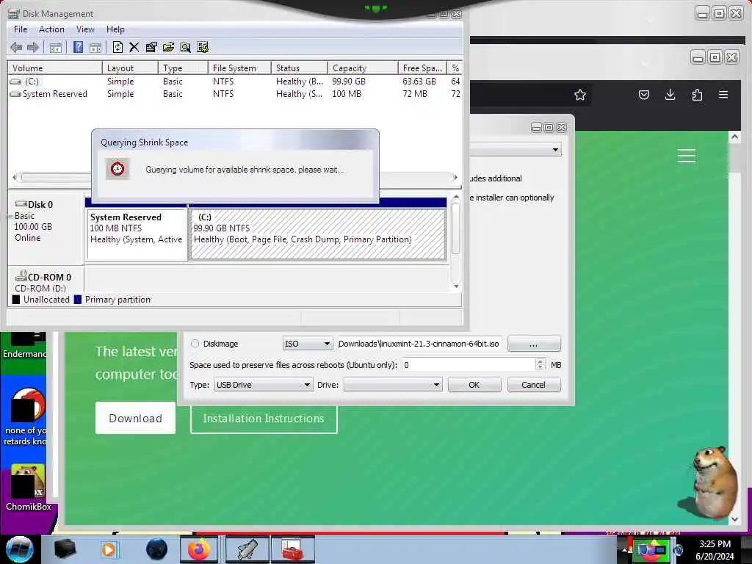Toggle Show/Hide Action Pane toolbar icon
752x564 pixels.
[95, 47]
